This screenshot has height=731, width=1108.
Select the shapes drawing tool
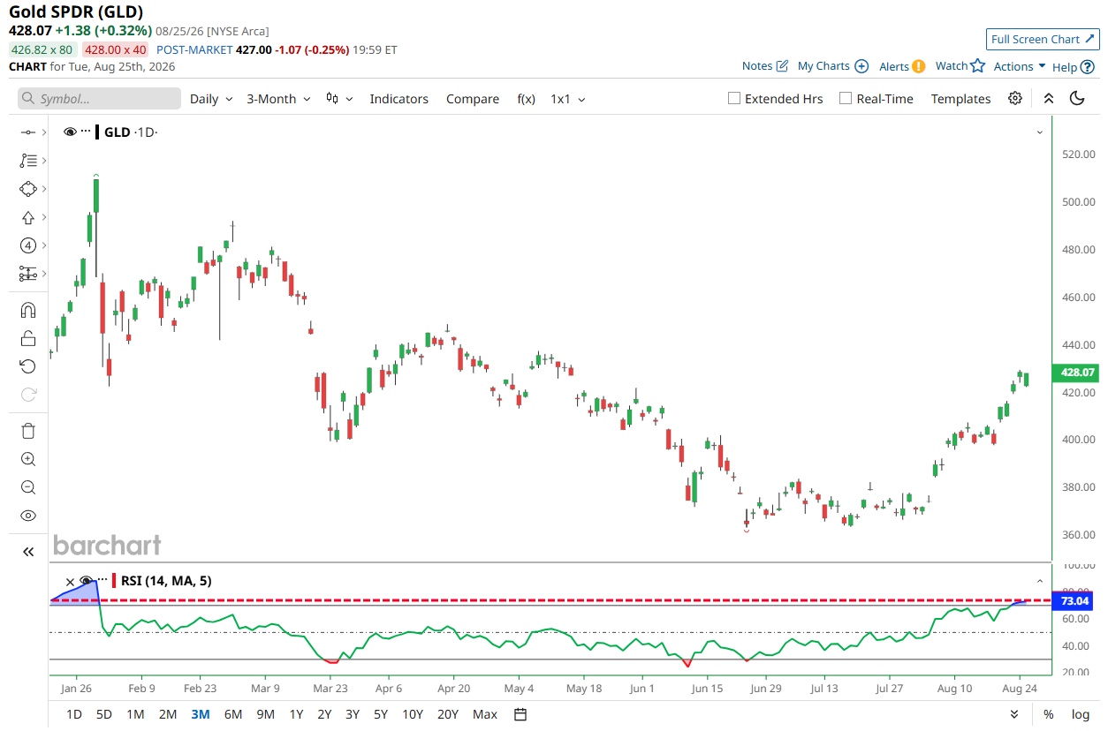27,189
